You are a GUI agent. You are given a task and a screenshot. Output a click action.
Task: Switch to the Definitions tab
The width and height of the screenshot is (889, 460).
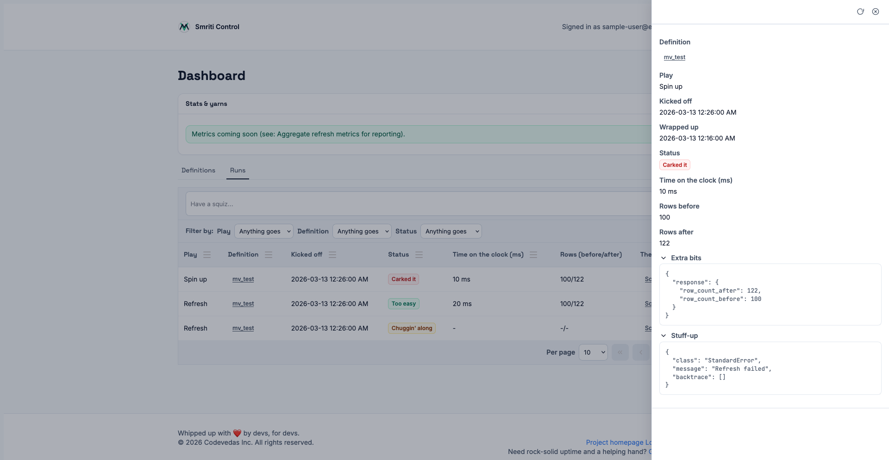[198, 171]
